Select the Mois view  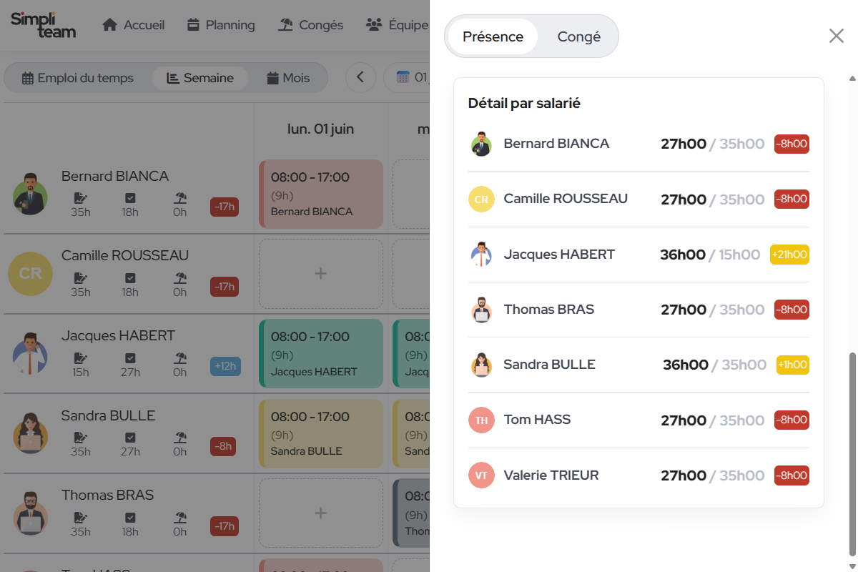[x=288, y=78]
